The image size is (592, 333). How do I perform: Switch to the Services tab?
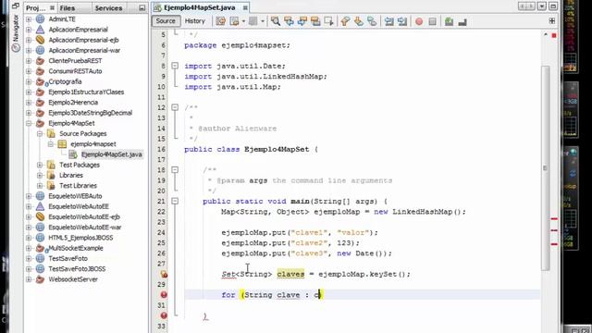(108, 7)
